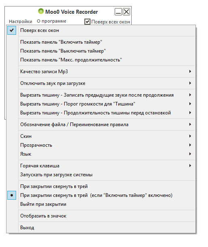Click the green Moo0 Voice Recorder logo icon
This screenshot has height=247, width=208.
coord(41,11)
